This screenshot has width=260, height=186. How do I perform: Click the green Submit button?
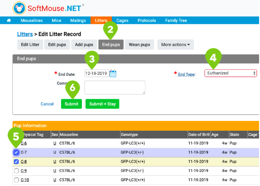tap(71, 104)
